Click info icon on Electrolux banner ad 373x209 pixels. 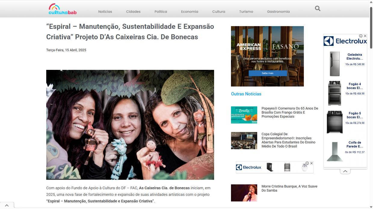click(x=307, y=163)
